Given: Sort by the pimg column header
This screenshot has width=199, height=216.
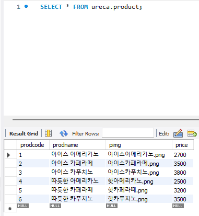Looking at the screenshot, I should [x=139, y=145].
